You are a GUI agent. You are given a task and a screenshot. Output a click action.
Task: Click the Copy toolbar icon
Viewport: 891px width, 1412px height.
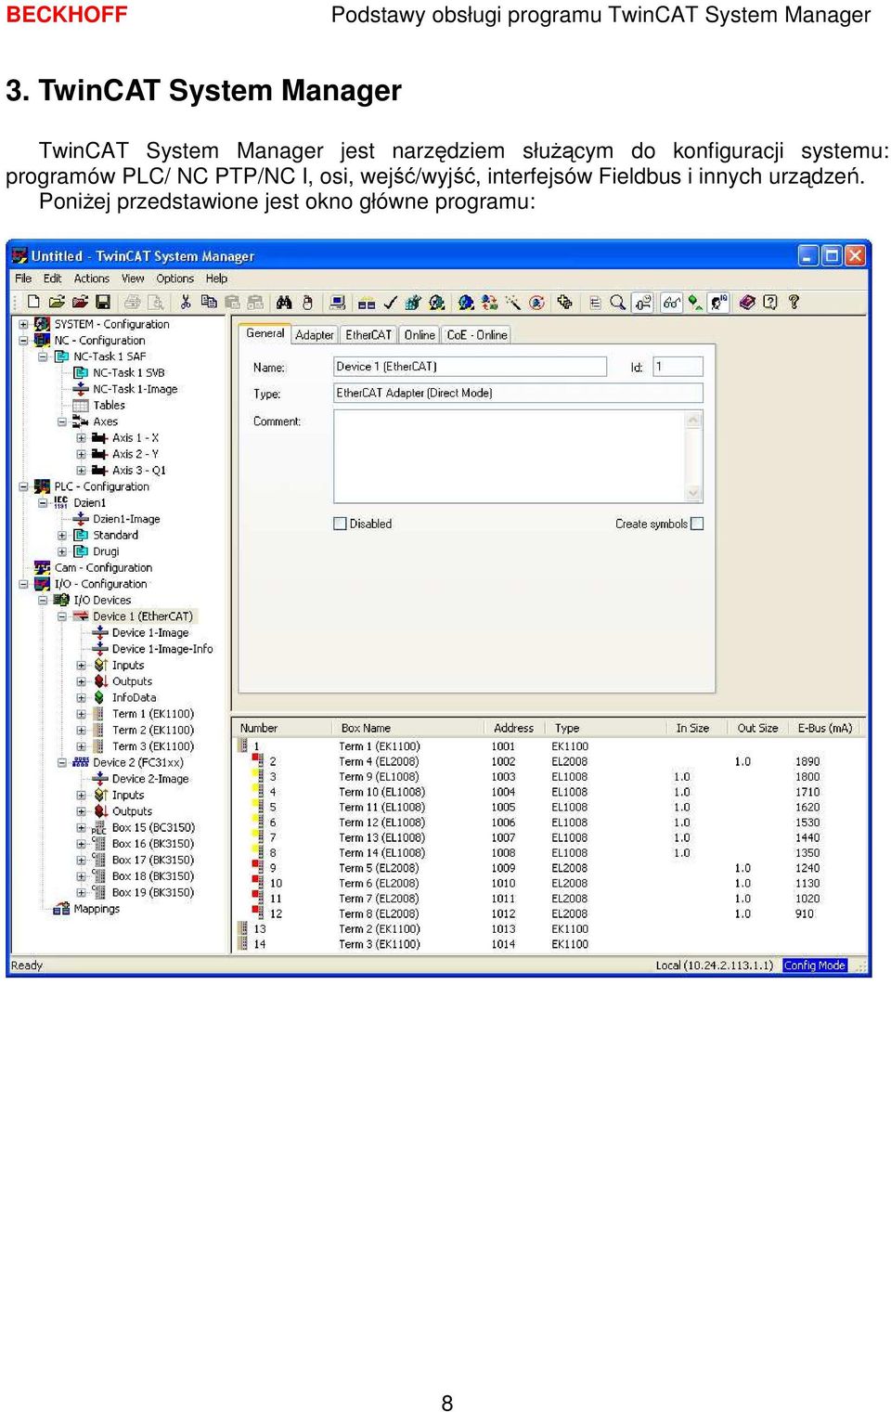[209, 302]
